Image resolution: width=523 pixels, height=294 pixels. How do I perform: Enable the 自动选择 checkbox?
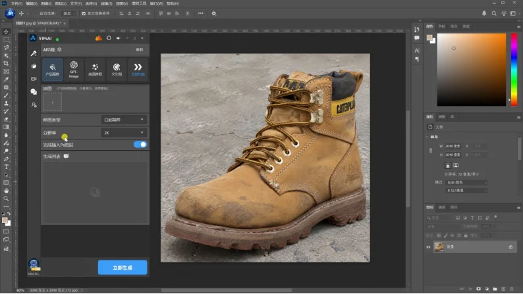tap(36, 14)
